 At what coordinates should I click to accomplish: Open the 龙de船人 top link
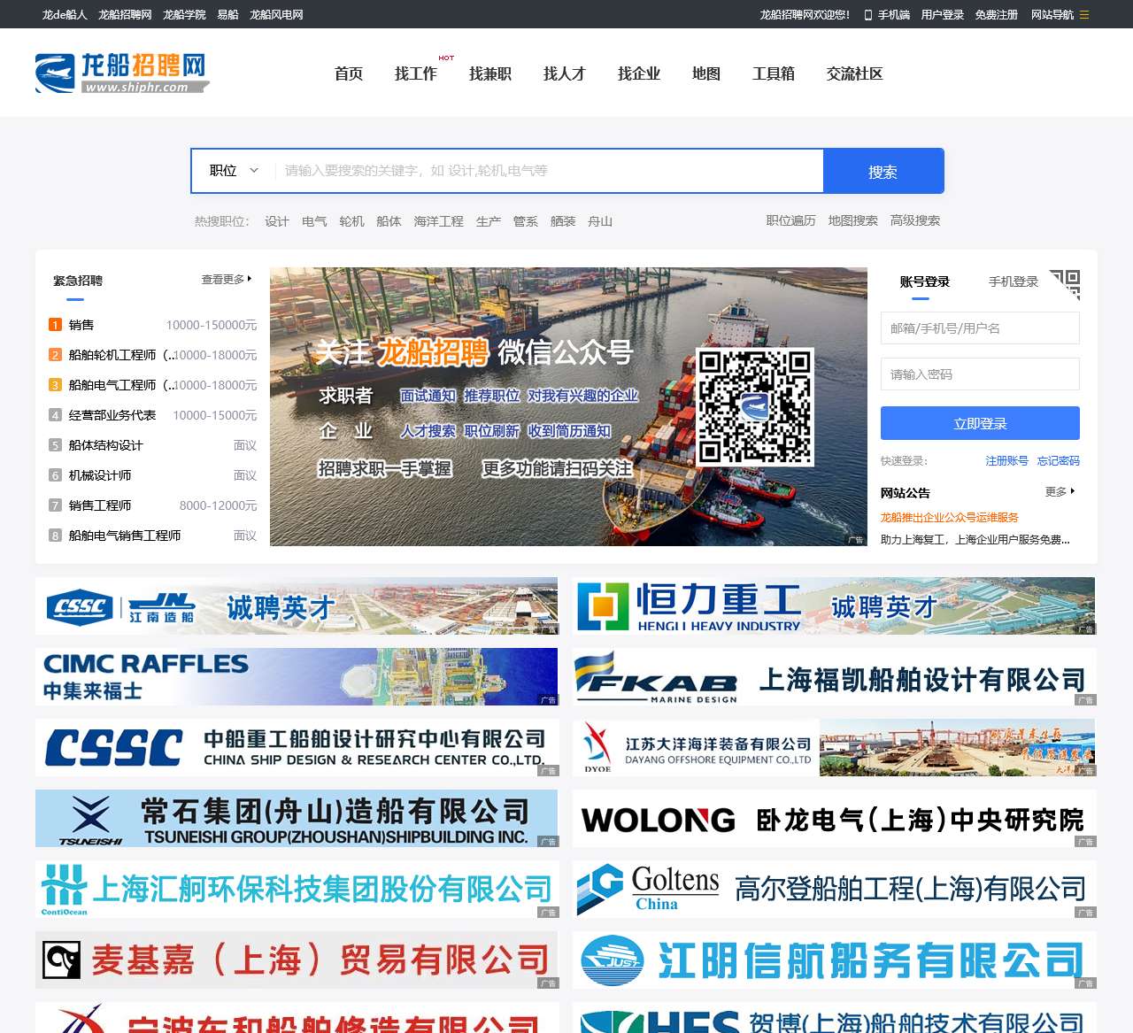click(x=65, y=15)
